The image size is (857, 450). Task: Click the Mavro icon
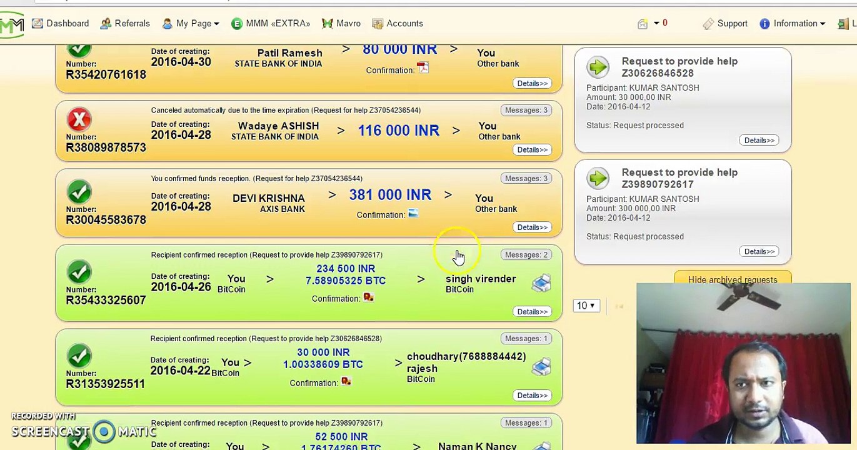327,24
